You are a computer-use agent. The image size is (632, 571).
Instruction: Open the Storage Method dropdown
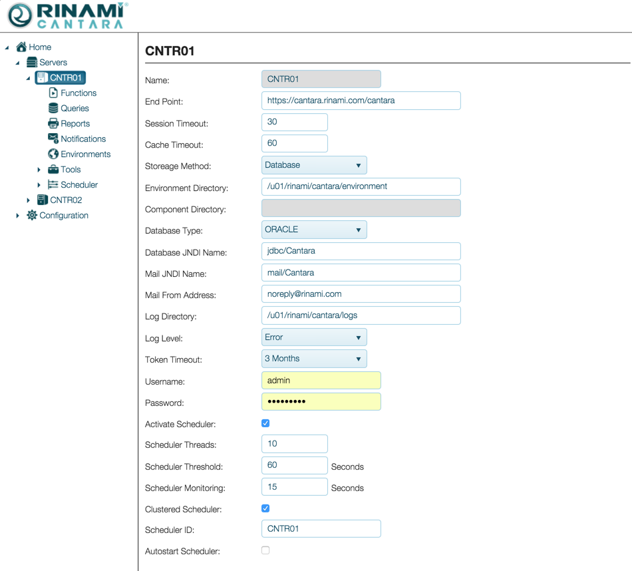313,165
